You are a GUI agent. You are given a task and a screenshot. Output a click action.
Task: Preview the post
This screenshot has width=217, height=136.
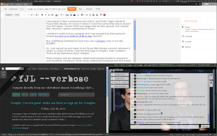click(x=89, y=9)
